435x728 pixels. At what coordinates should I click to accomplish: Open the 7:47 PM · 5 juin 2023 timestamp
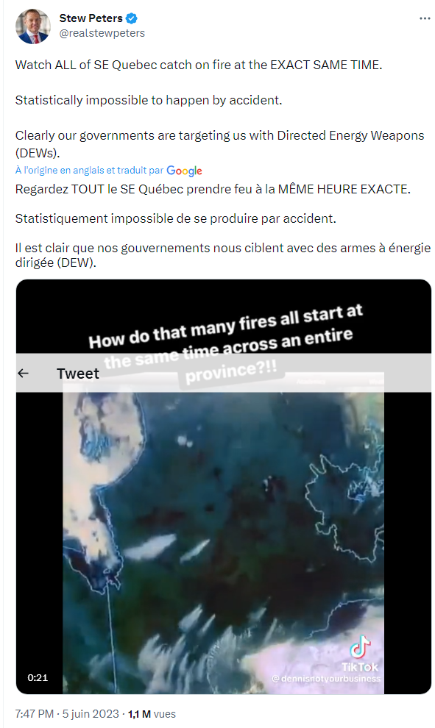pos(67,713)
